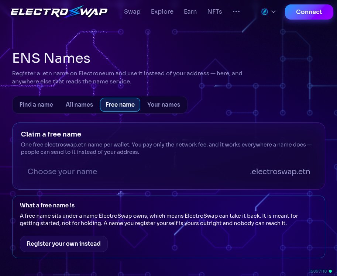The height and width of the screenshot is (276, 337).
Task: Expand the network selector chevron
Action: pyautogui.click(x=274, y=12)
